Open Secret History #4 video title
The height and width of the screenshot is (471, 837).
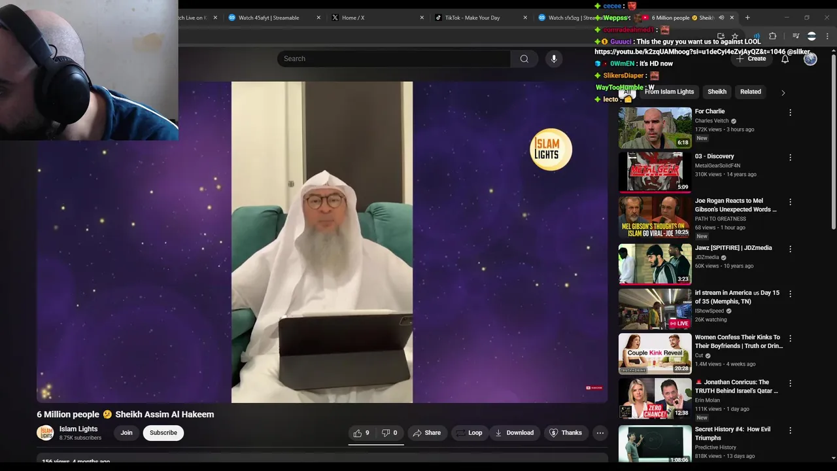click(x=732, y=433)
